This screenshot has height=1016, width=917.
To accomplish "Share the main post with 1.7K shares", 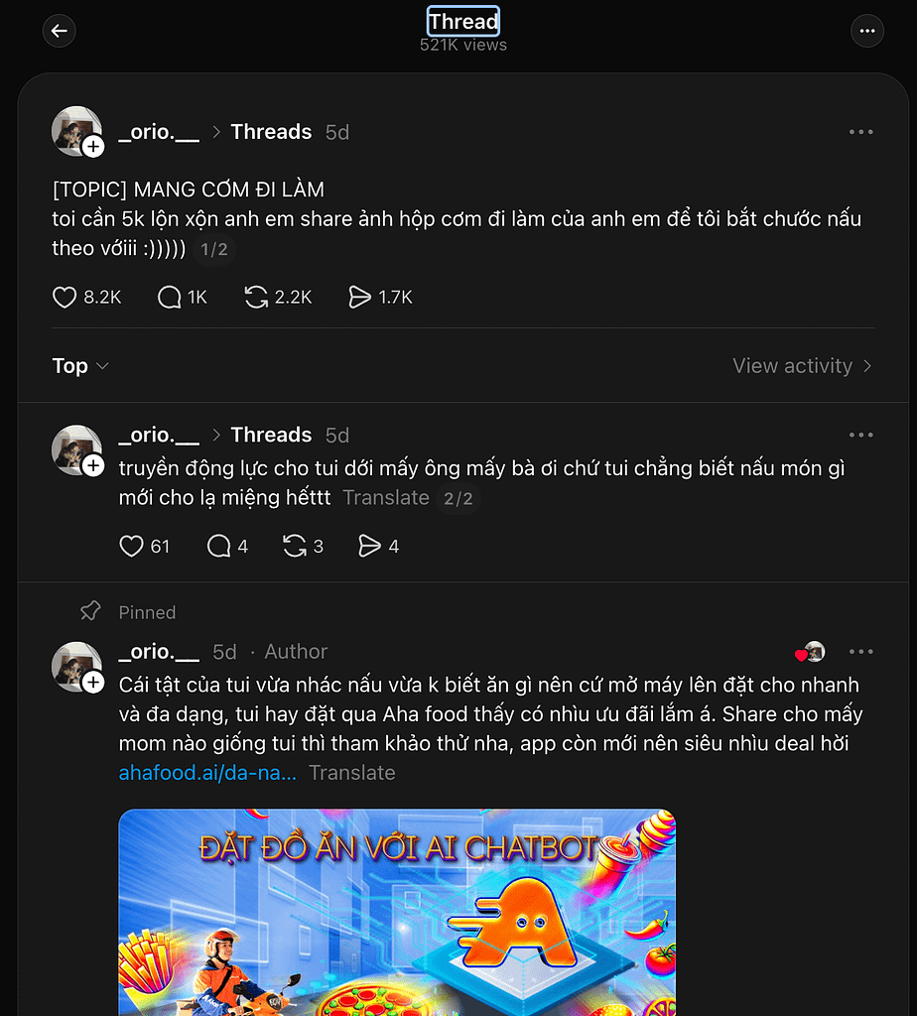I will pos(359,297).
